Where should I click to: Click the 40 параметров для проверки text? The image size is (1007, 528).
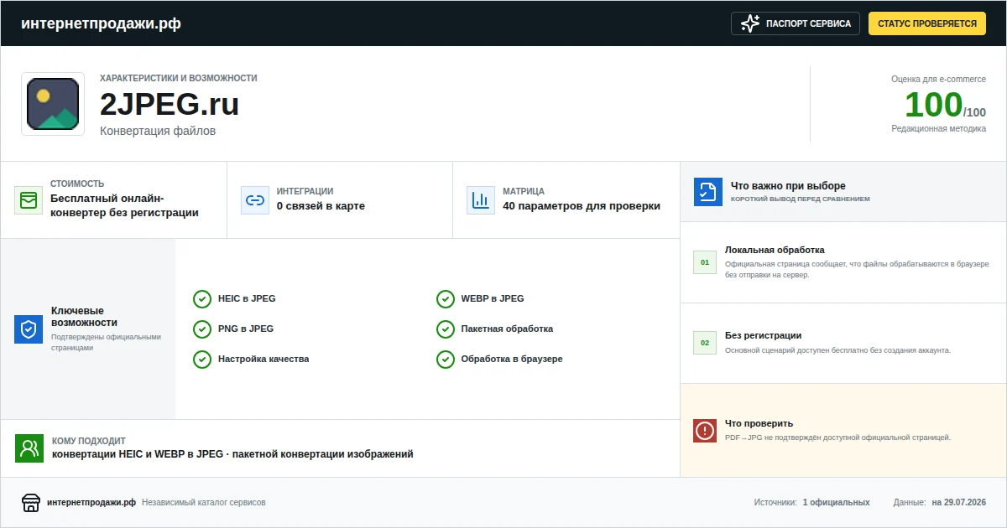(x=582, y=206)
